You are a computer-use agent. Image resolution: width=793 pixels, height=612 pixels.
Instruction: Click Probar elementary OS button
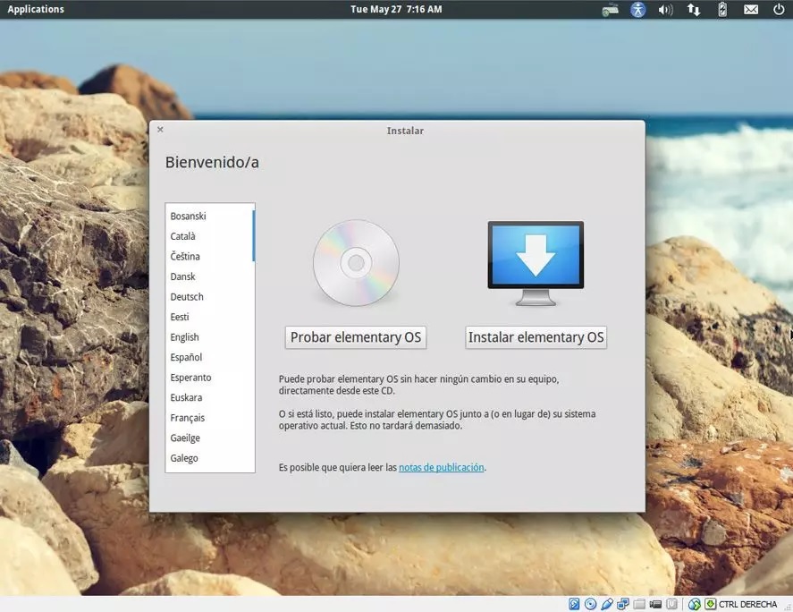click(356, 337)
